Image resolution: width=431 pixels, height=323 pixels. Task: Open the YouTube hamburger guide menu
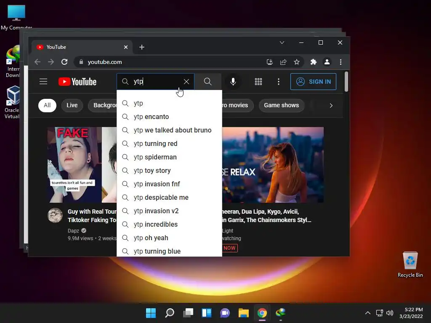[43, 82]
